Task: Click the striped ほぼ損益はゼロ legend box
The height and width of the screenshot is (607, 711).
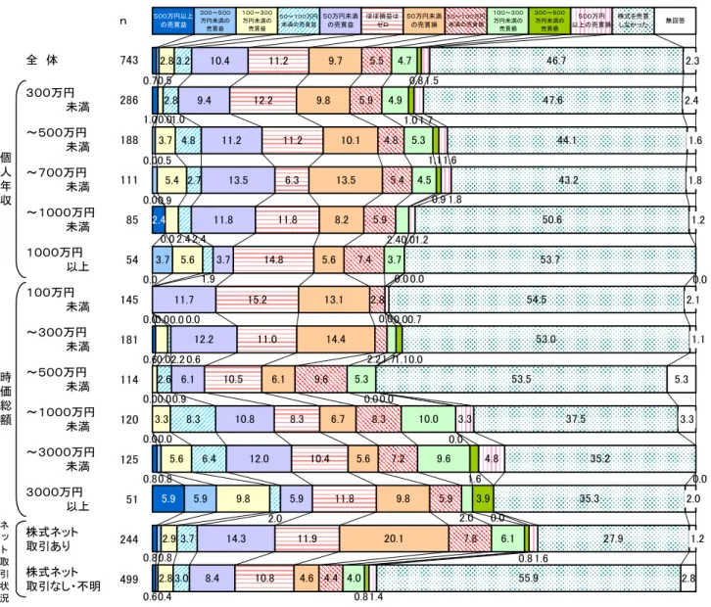Action: tap(382, 21)
